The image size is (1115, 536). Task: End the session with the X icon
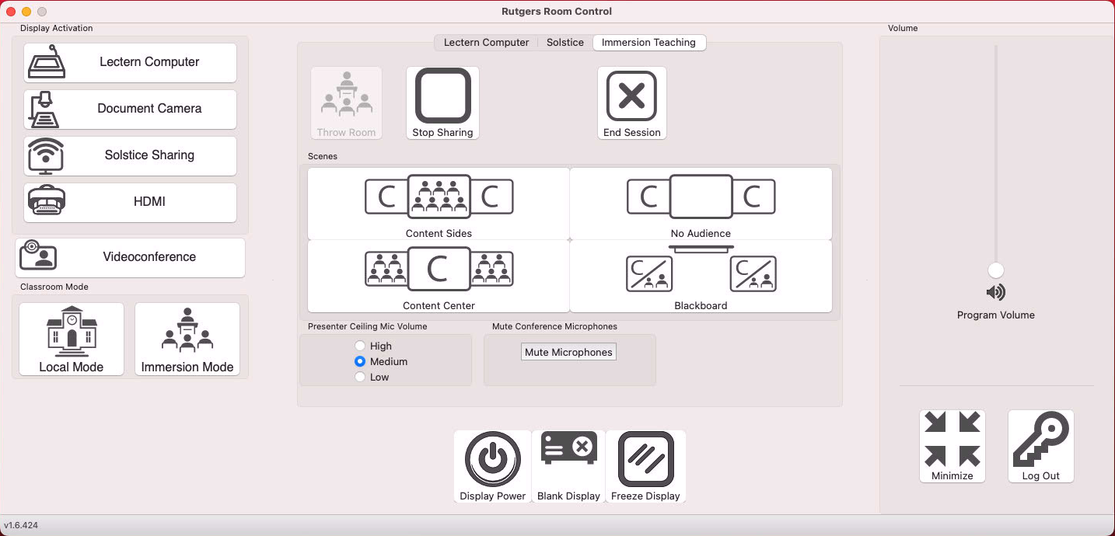tap(631, 96)
